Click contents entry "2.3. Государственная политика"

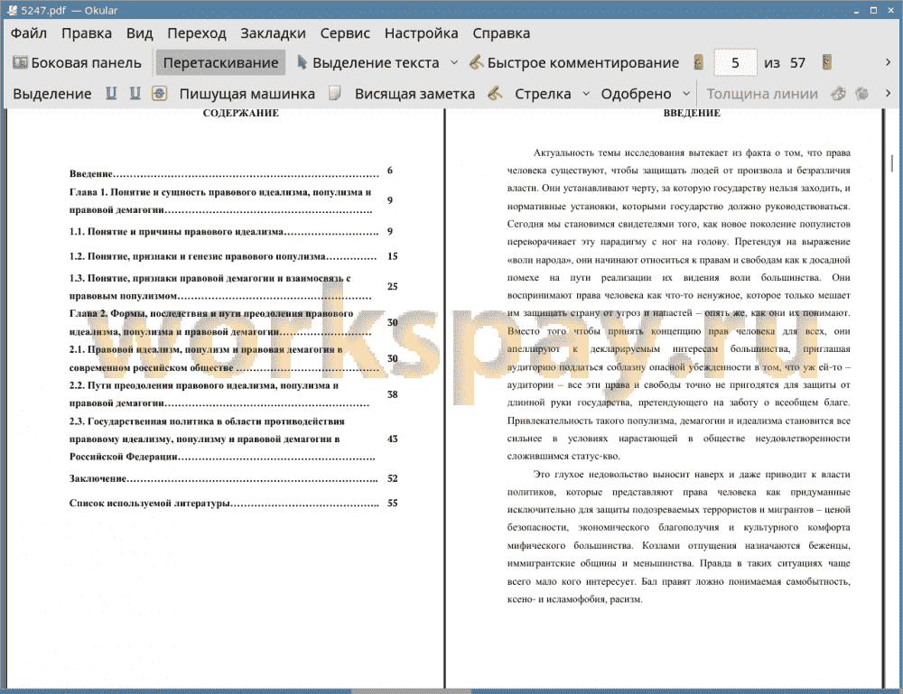point(223,439)
